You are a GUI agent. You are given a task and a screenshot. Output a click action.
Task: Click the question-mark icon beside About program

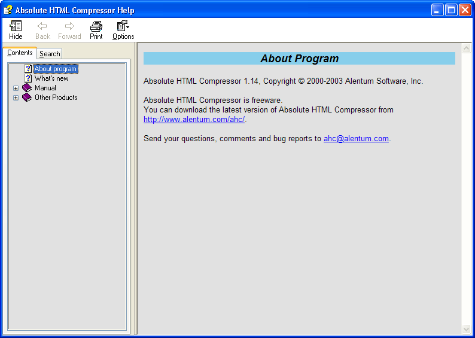pyautogui.click(x=28, y=69)
